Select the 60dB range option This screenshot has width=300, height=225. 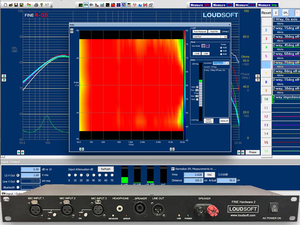[x=221, y=51]
